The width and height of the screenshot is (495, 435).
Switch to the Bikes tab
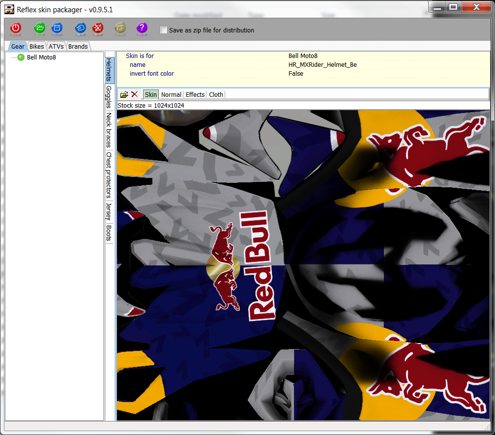(x=36, y=47)
